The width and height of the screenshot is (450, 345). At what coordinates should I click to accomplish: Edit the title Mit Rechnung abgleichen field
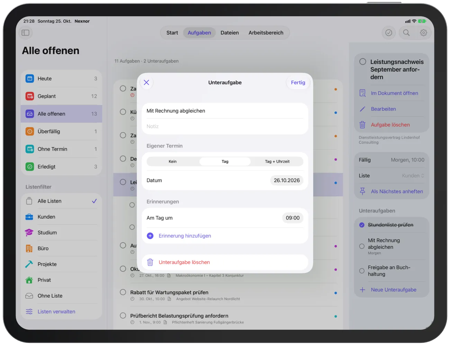pyautogui.click(x=225, y=111)
